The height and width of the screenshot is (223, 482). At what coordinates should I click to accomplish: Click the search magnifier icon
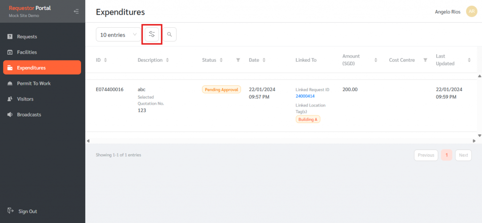[x=169, y=34]
